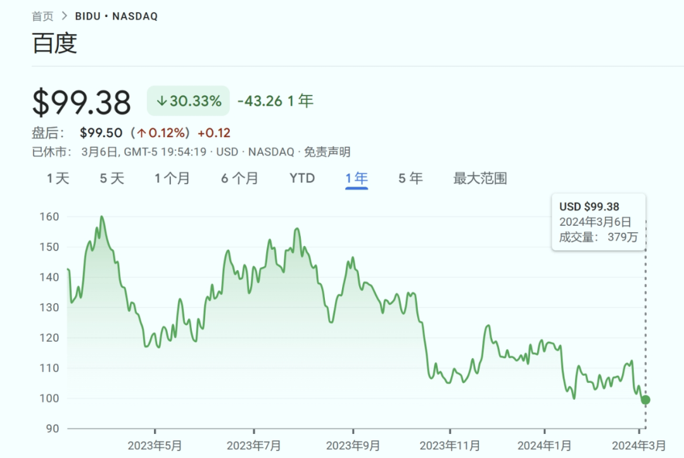Click the 百度 company title

[x=54, y=43]
